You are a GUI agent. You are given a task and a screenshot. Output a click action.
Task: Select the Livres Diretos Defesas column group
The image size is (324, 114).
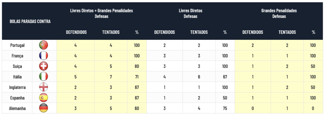[190, 13]
